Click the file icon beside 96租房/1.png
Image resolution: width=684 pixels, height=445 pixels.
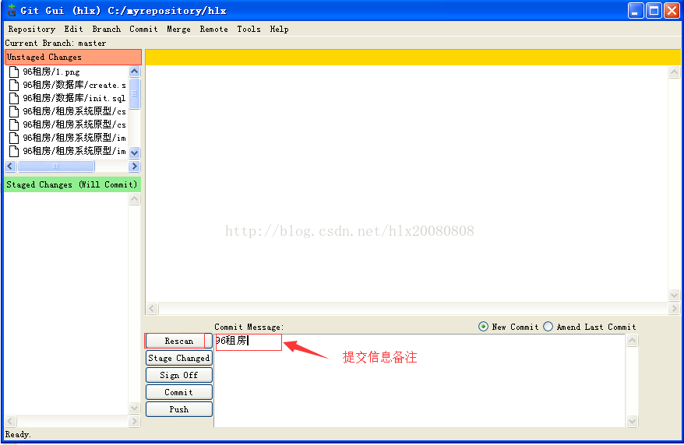(14, 72)
